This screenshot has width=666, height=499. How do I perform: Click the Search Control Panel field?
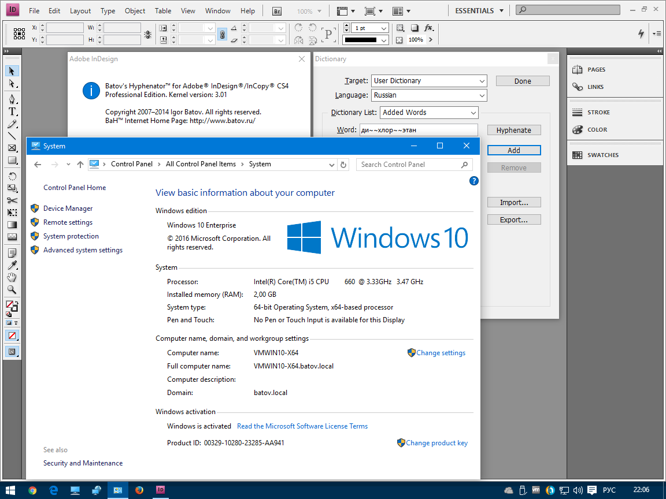[414, 165]
